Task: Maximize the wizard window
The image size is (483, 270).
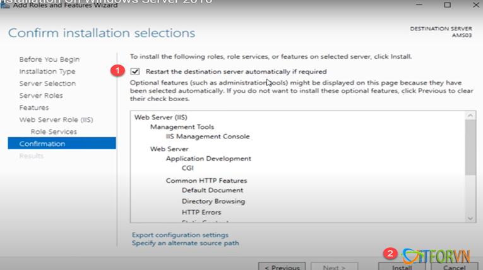Action: click(447, 5)
